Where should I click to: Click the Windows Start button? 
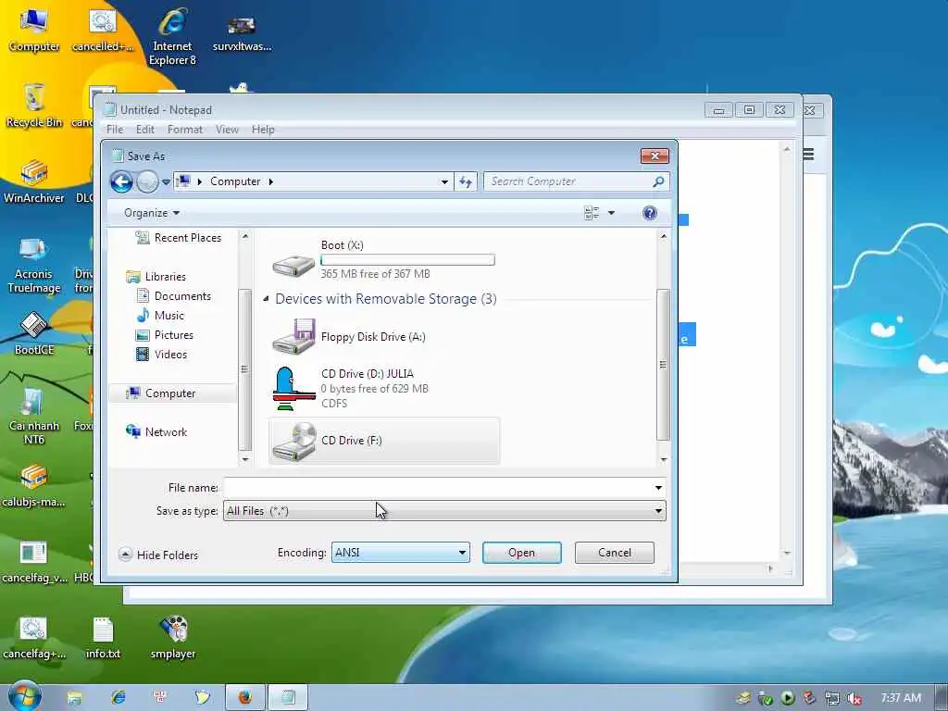point(25,696)
